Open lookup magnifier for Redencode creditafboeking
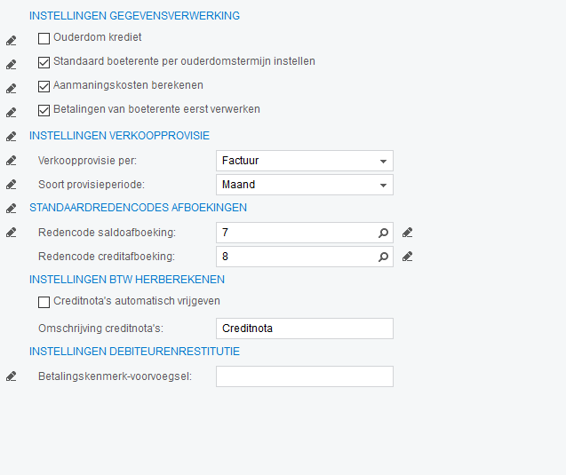 click(x=384, y=257)
